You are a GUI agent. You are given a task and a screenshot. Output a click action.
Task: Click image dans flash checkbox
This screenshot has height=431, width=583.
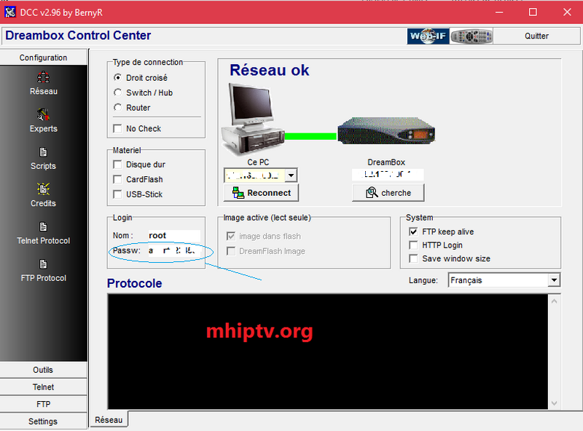click(x=231, y=236)
